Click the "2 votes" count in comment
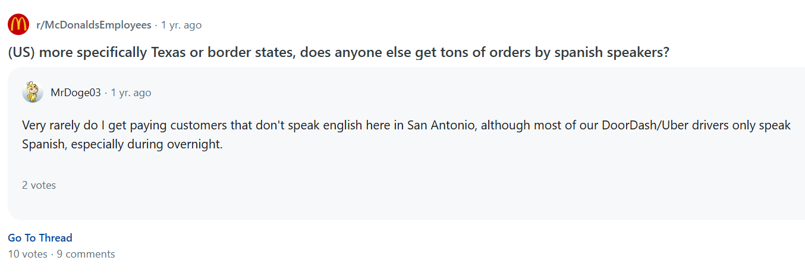Screen dimensions: 805x273 coord(39,185)
